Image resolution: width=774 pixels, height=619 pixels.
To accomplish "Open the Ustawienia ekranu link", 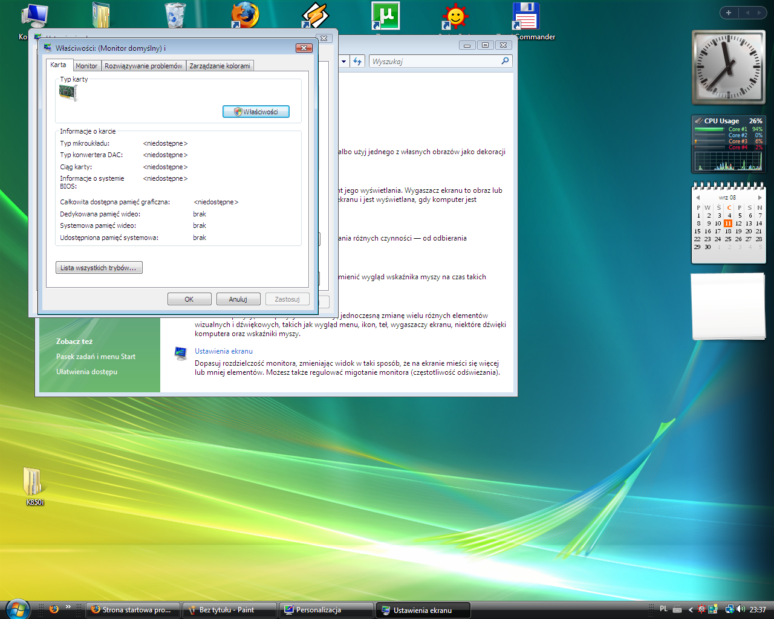I will click(x=224, y=351).
